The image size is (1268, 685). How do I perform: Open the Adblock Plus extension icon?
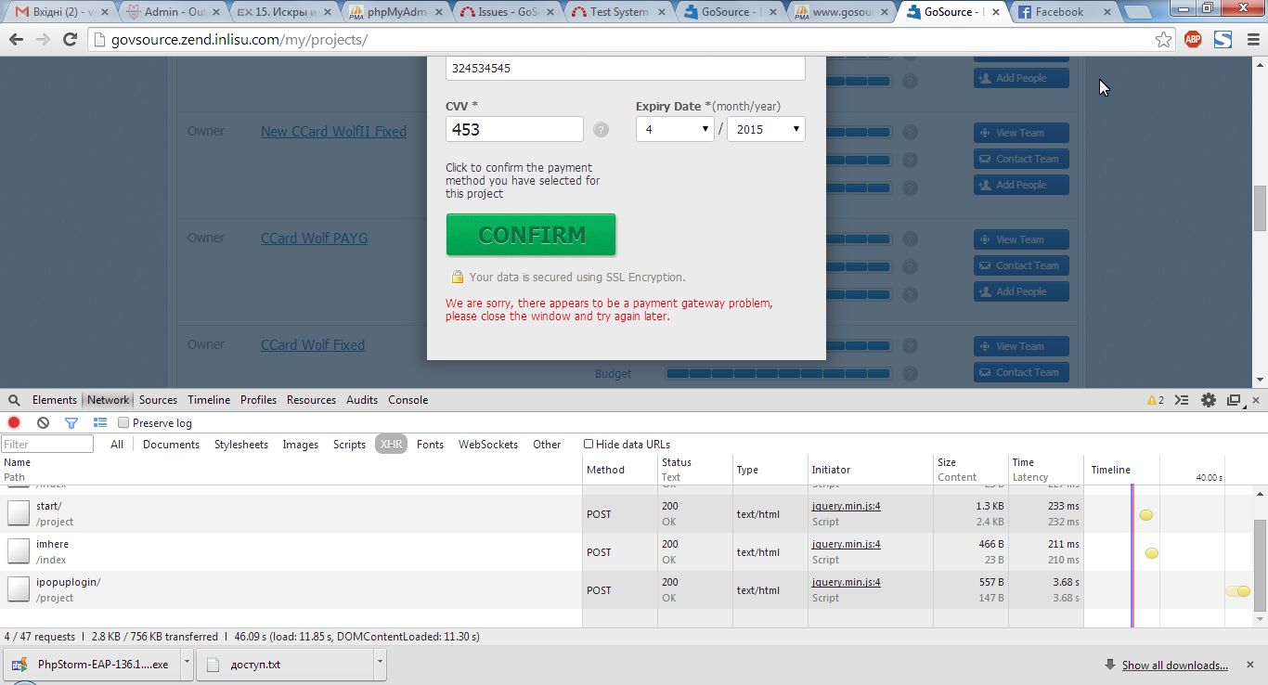coord(1193,40)
